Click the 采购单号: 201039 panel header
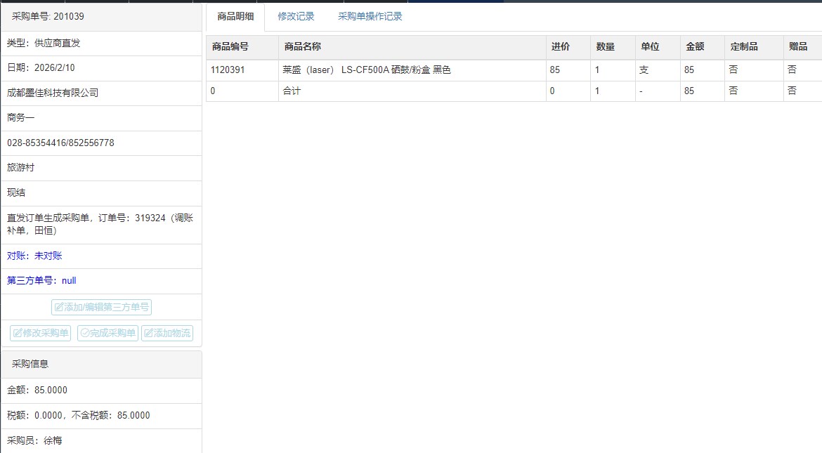This screenshot has height=453, width=822. [48, 16]
